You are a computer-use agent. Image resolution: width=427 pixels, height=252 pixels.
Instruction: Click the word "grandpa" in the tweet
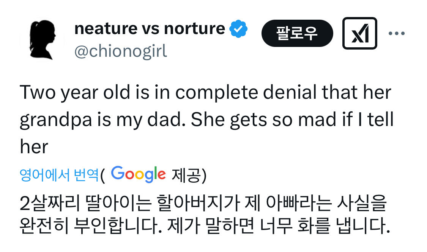(53, 120)
